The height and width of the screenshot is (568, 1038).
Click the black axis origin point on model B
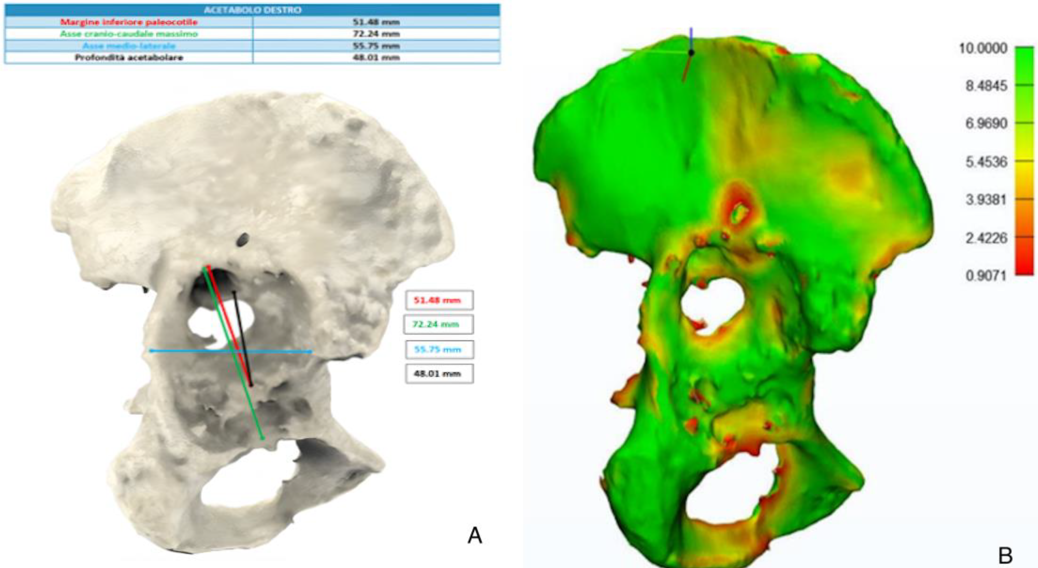tap(691, 52)
